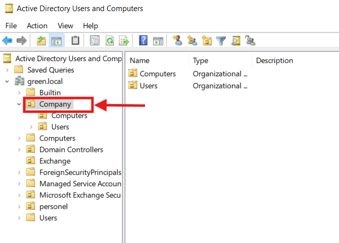Screen dimensions: 339x243
Task: Select Computers OU in the right pane
Action: tap(157, 74)
